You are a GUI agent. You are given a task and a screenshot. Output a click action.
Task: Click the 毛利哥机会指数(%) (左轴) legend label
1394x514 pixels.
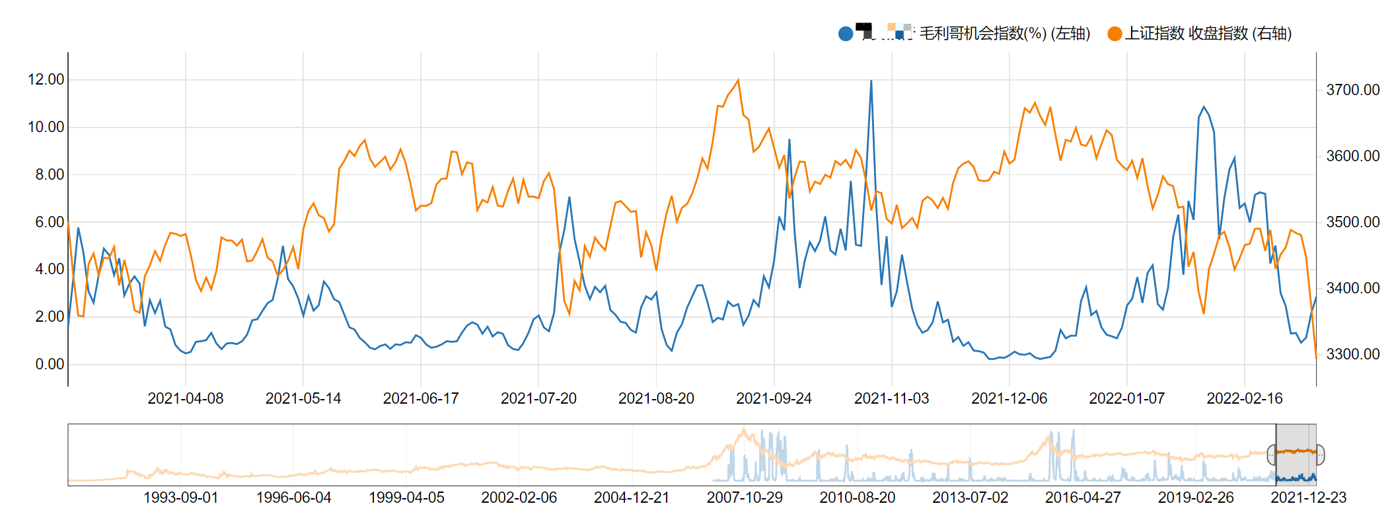tap(1005, 33)
